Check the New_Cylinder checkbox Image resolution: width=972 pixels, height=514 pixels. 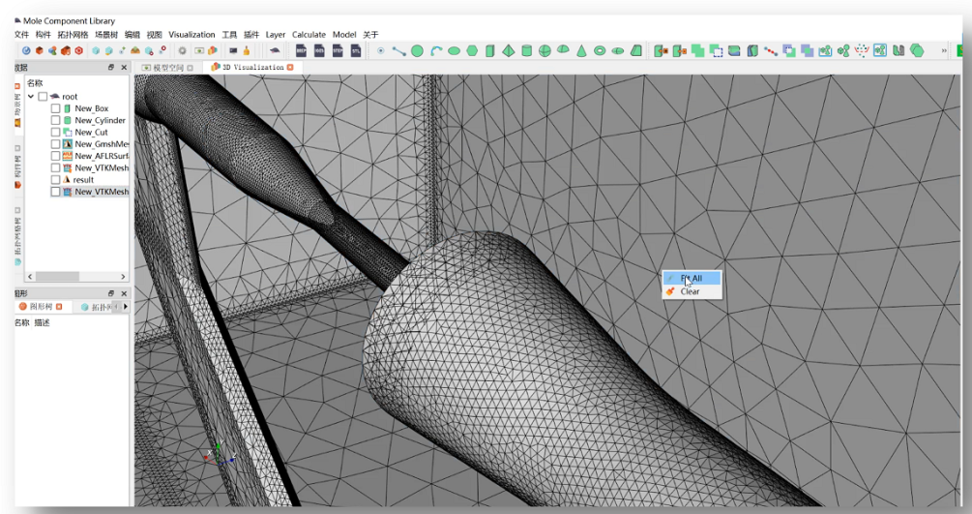click(x=56, y=120)
